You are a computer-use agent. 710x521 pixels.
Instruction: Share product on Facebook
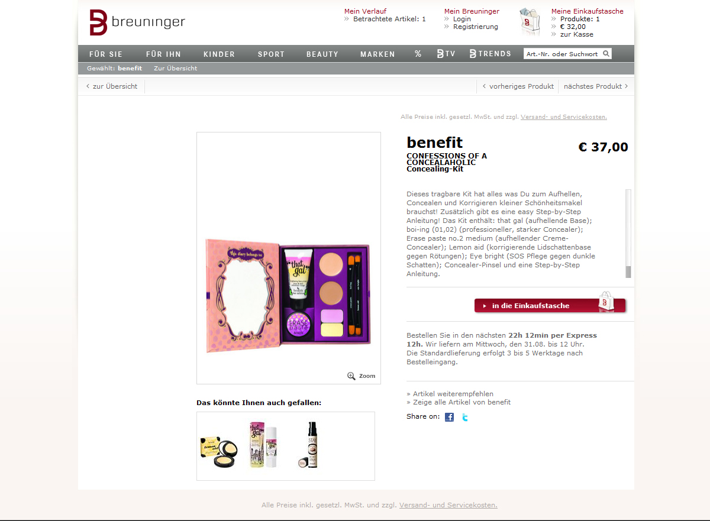[450, 417]
